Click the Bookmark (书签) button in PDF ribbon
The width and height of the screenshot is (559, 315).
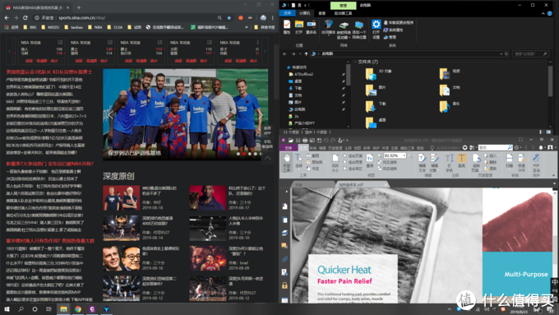click(x=312, y=169)
